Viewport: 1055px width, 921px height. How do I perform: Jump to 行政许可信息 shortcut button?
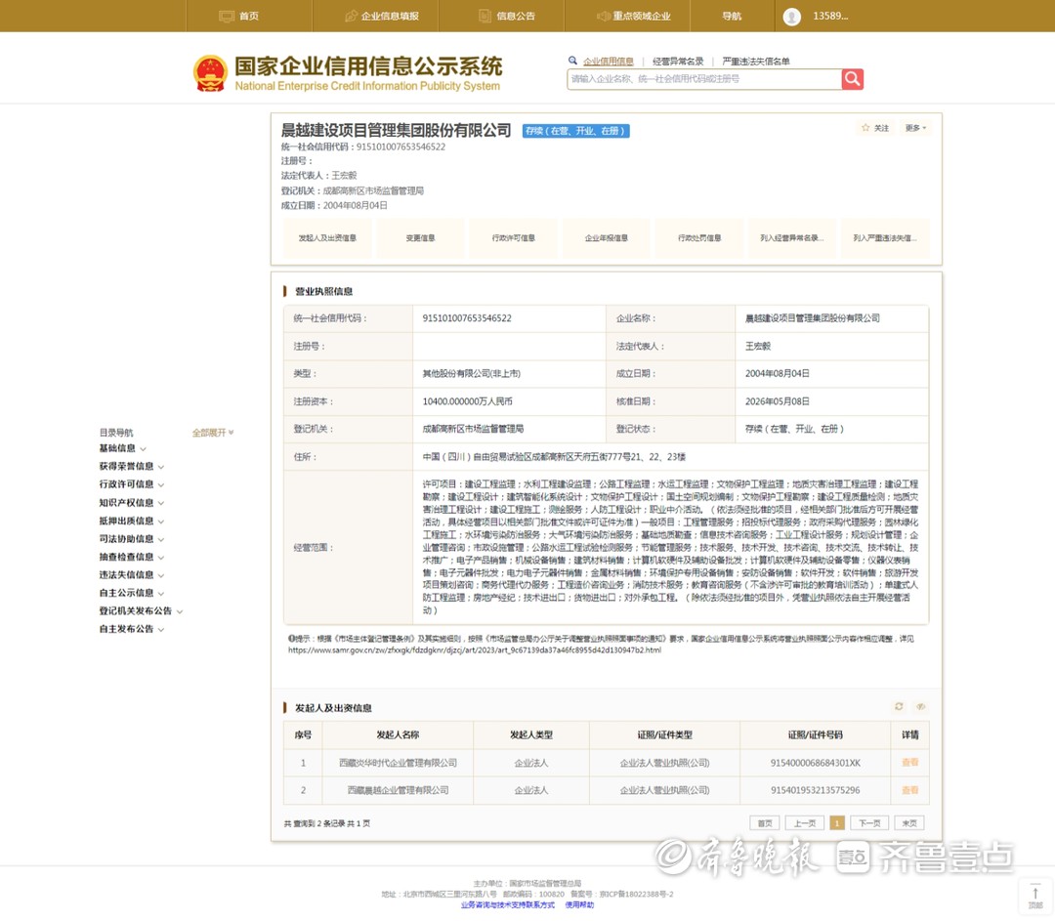click(514, 238)
